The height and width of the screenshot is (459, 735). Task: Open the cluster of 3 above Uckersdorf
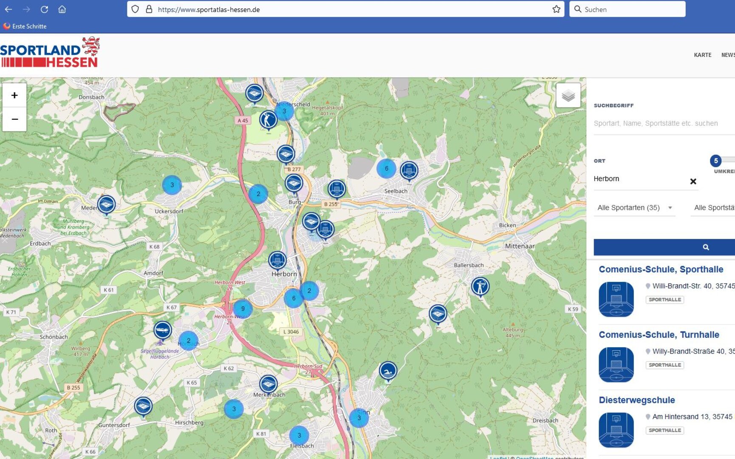[172, 185]
